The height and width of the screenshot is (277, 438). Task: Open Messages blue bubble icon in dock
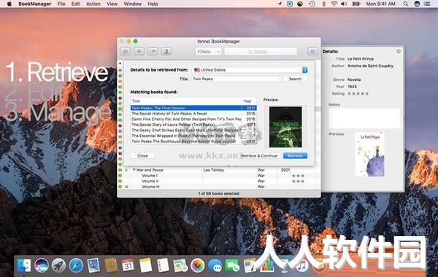click(x=215, y=265)
